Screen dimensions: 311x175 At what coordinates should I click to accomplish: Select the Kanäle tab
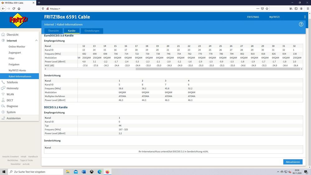[x=72, y=31]
